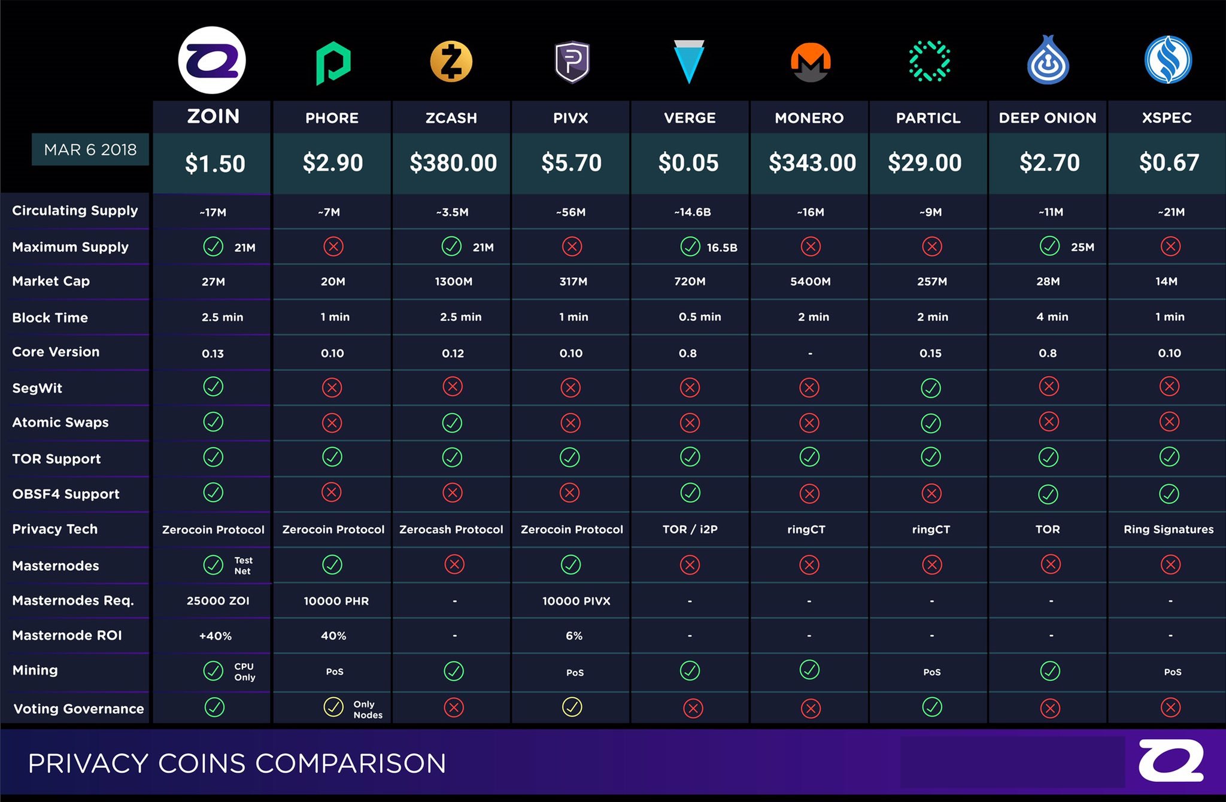Screen dimensions: 1226x802
Task: Click Zoin's green Mining checkmark
Action: click(x=213, y=671)
